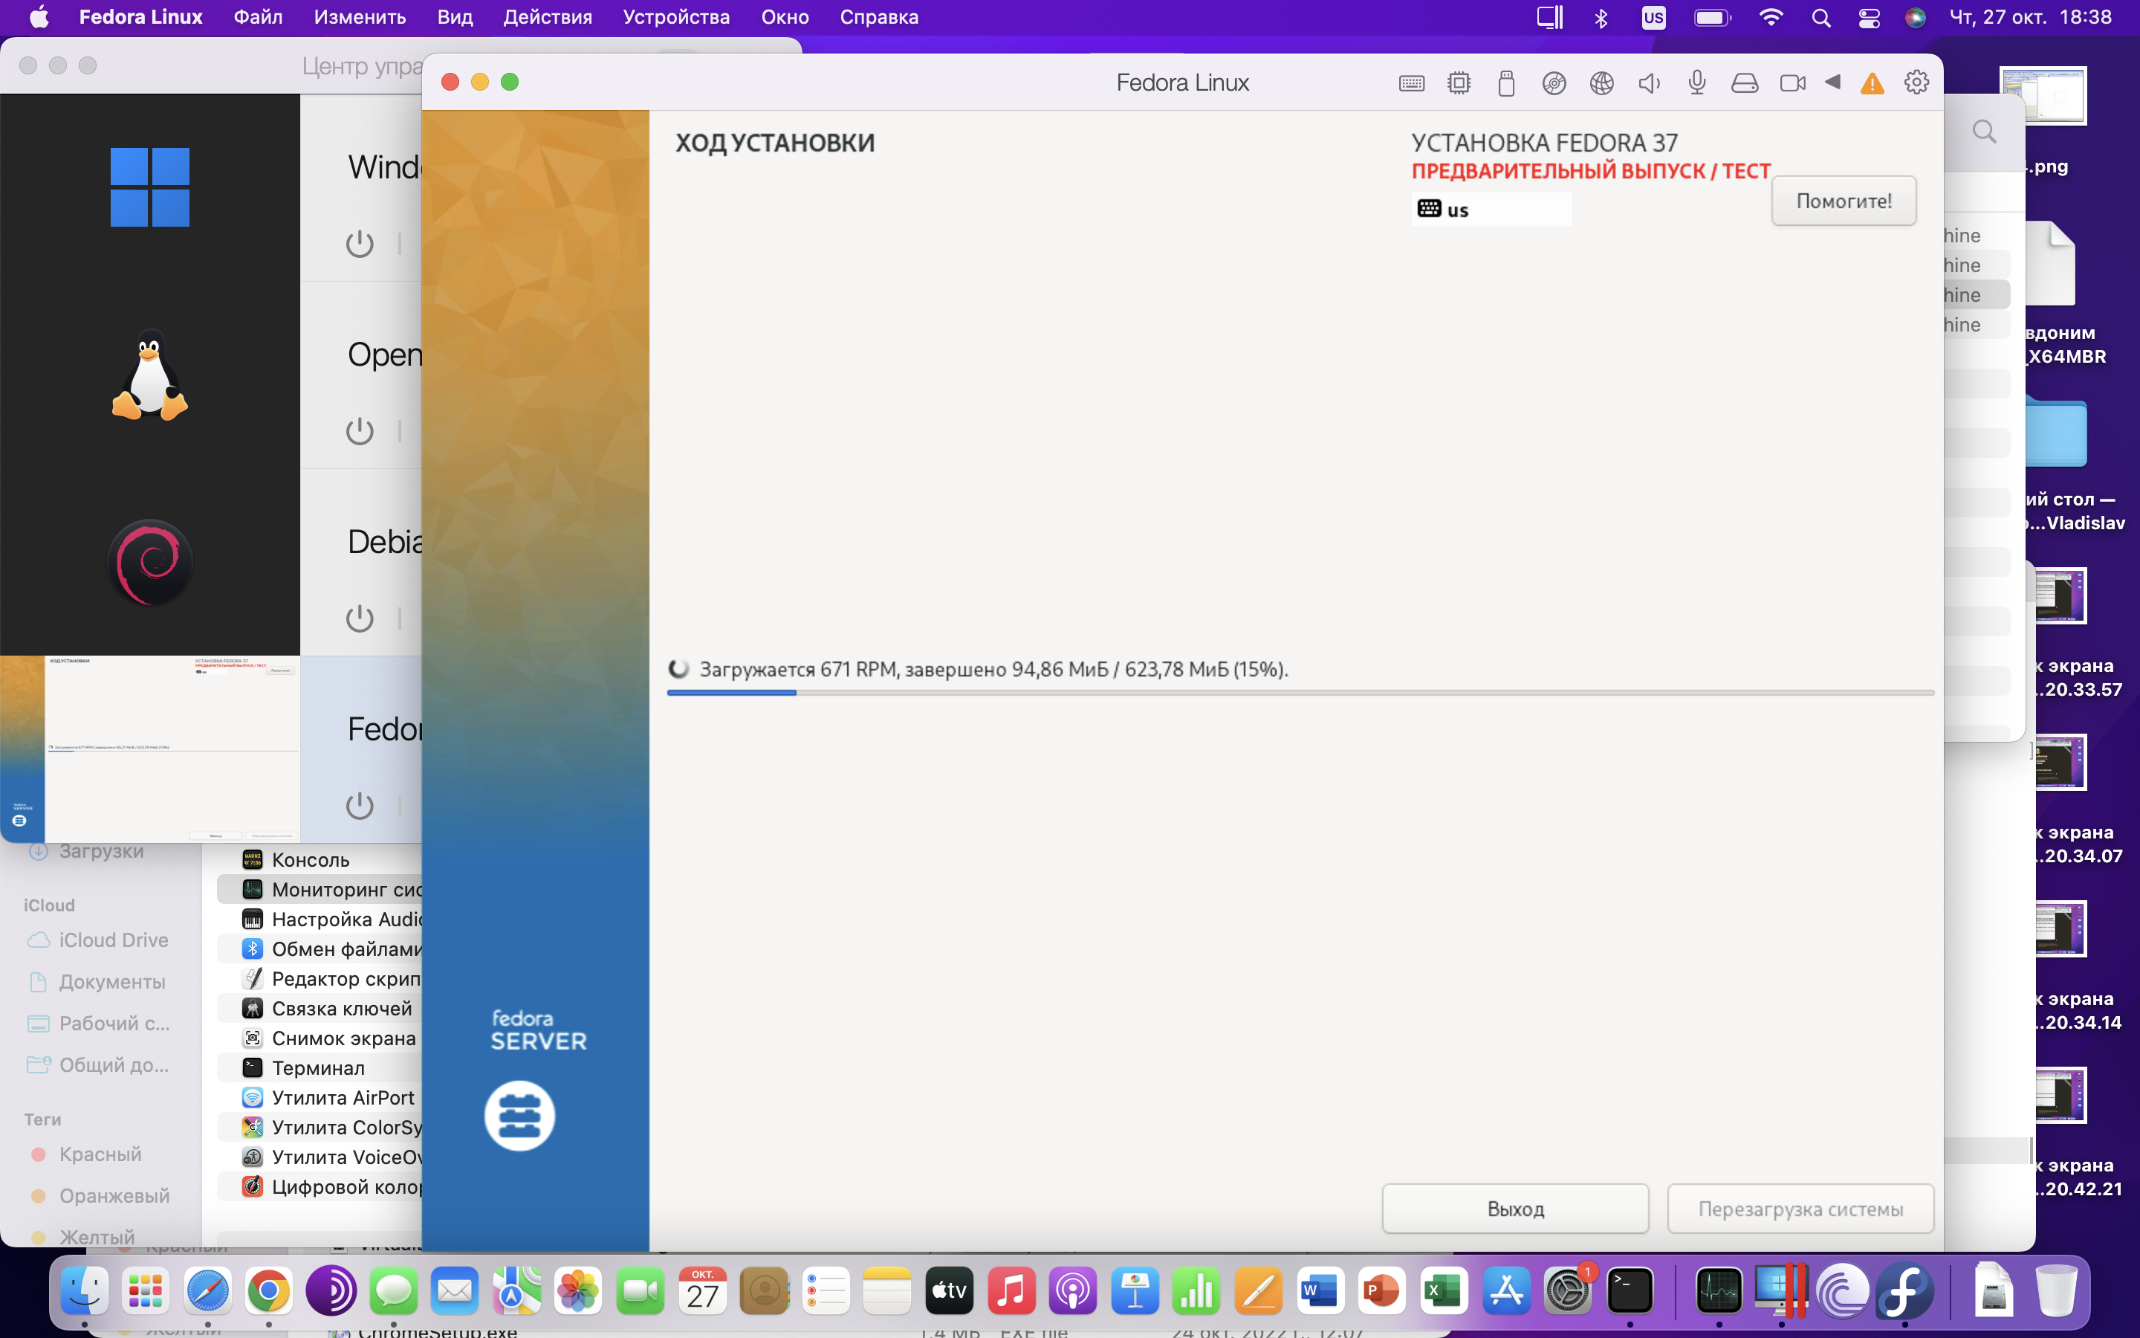Open VM configuration gear icon
Screen dimensions: 2140x1338
pyautogui.click(x=1916, y=83)
